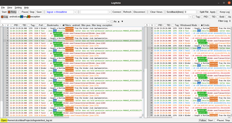Open the View menu
232x123 pixels.
pyautogui.click(x=9, y=8)
